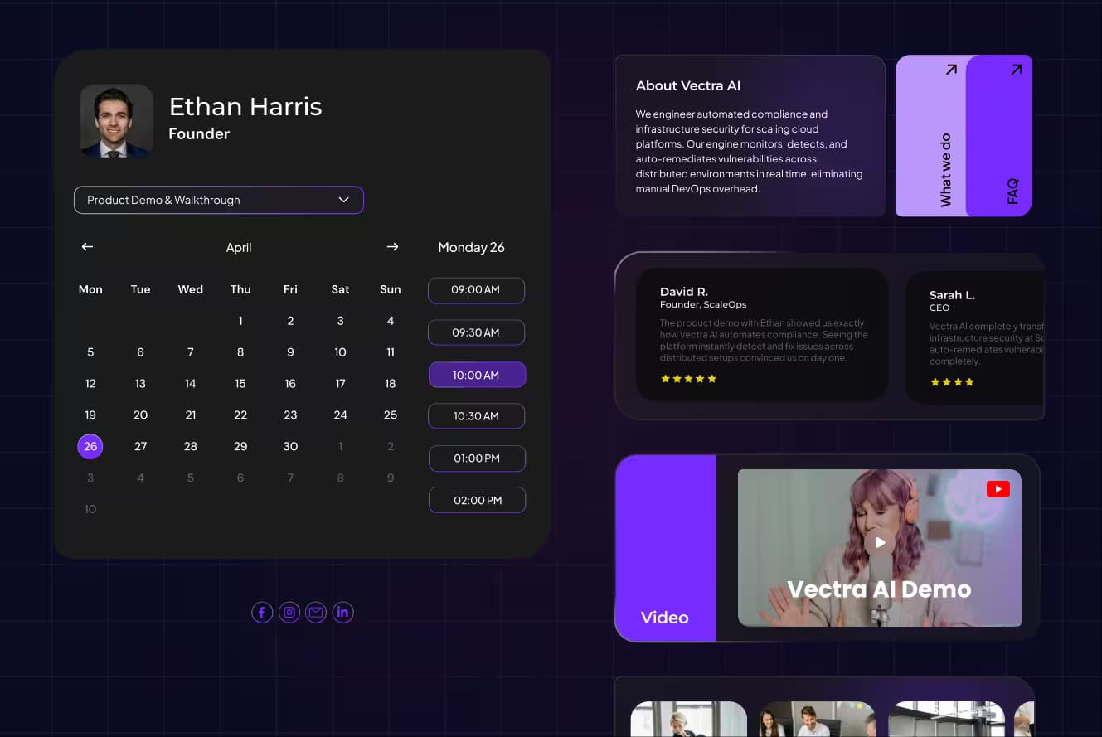Open the LinkedIn social icon
1102x737 pixels.
tap(343, 613)
